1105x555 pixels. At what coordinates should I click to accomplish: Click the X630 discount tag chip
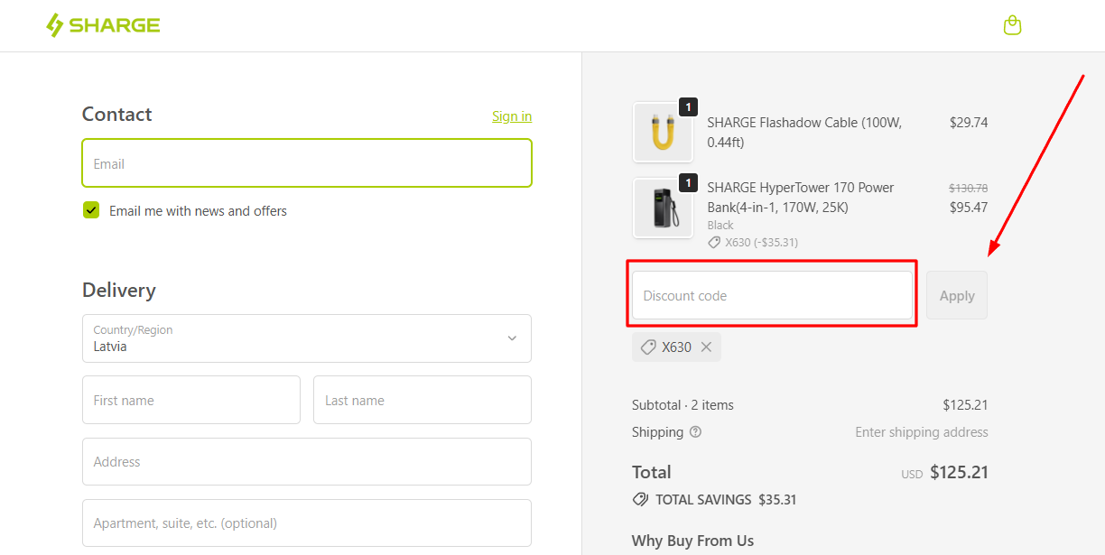[676, 347]
